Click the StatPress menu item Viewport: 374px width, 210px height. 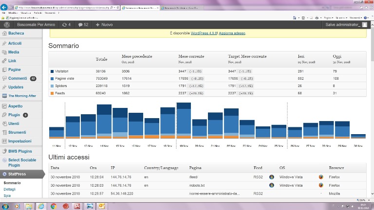[17, 174]
